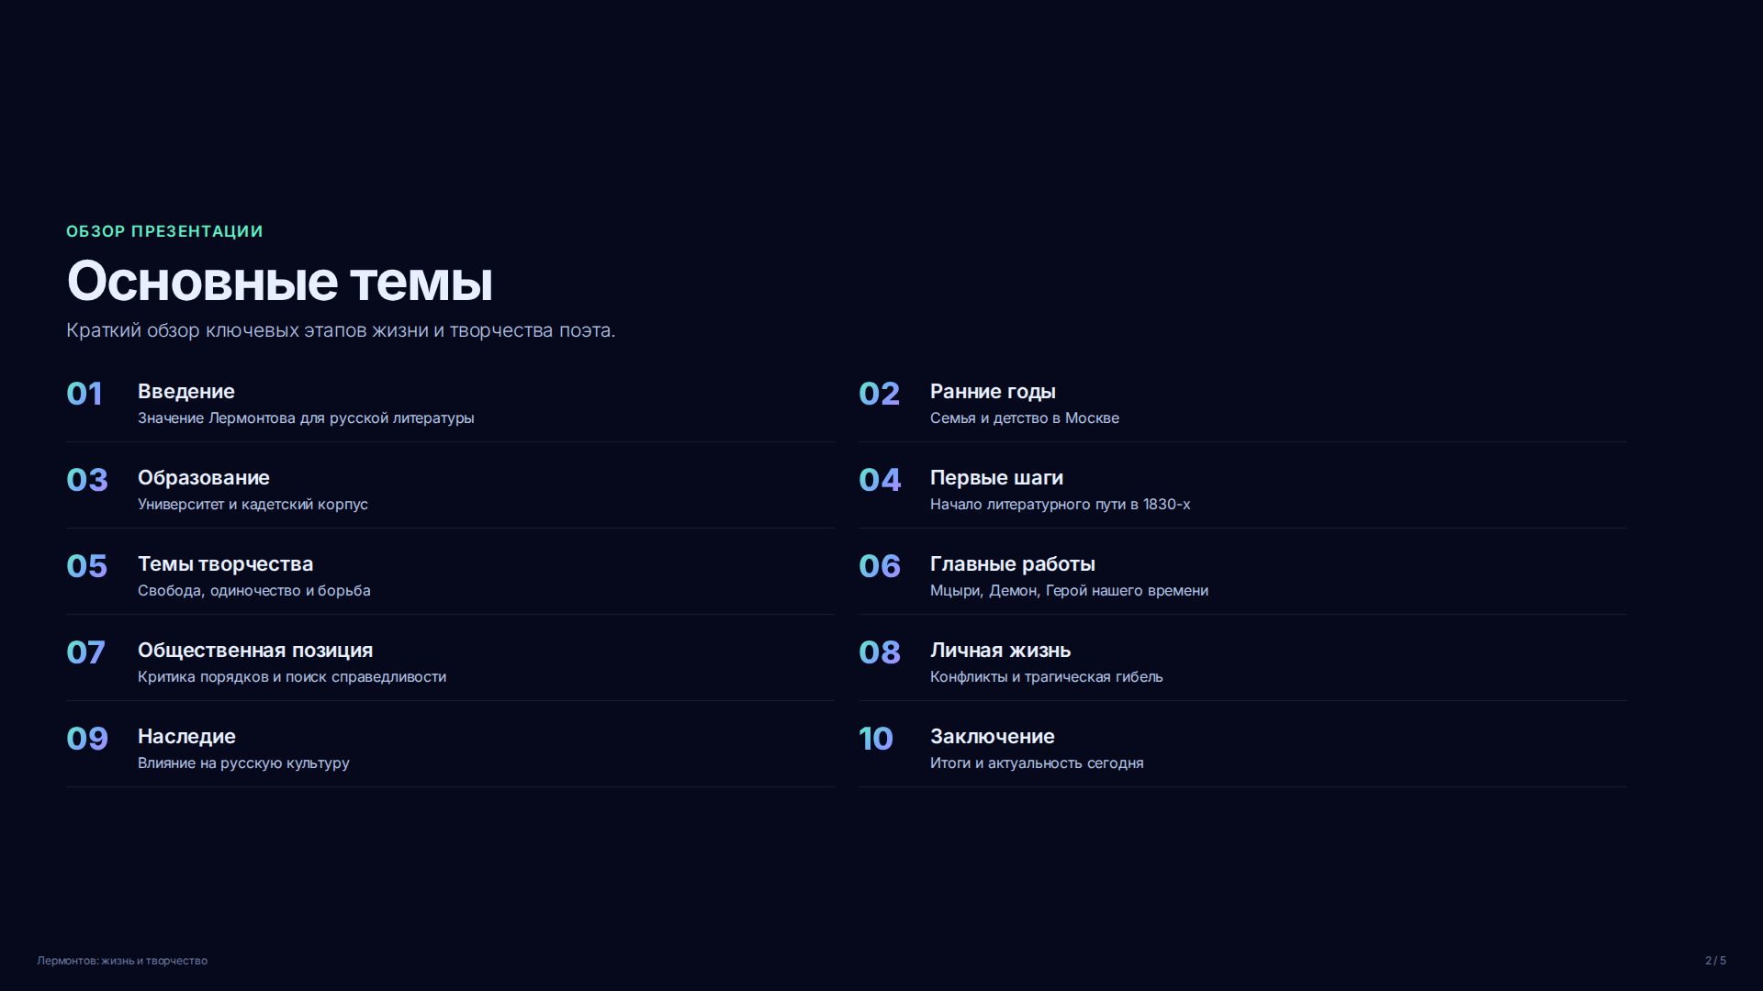Screen dimensions: 1763x991
Task: Select the main title Основные темы
Action: click(280, 281)
